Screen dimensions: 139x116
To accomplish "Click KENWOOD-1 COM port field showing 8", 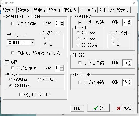I will [58, 24].
